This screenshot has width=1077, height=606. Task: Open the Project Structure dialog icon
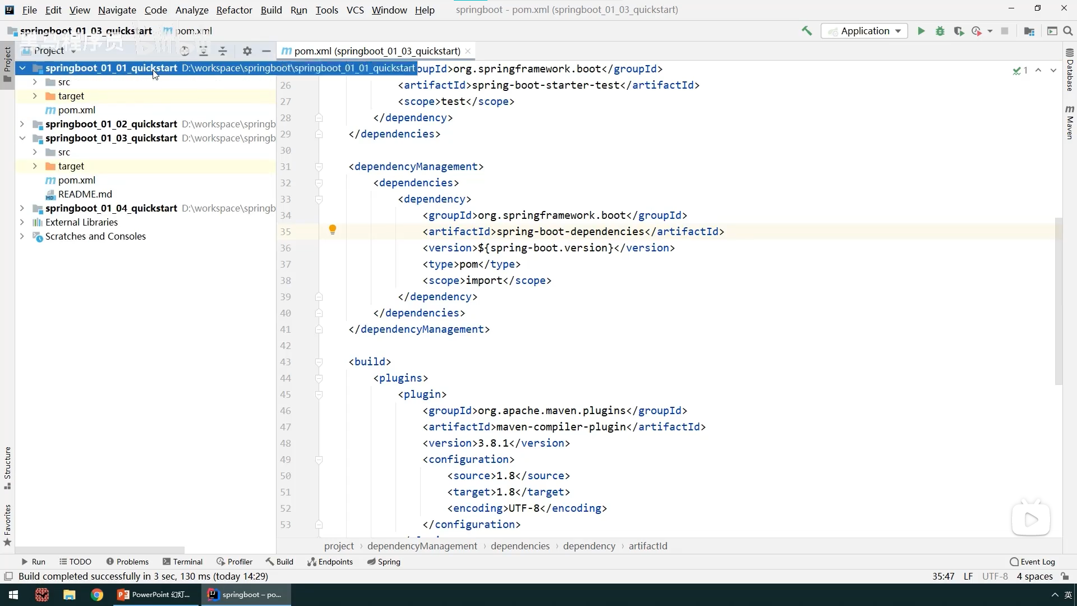coord(1029,31)
